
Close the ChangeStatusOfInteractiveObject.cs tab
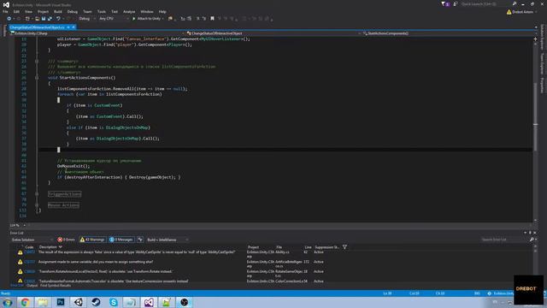click(x=74, y=27)
